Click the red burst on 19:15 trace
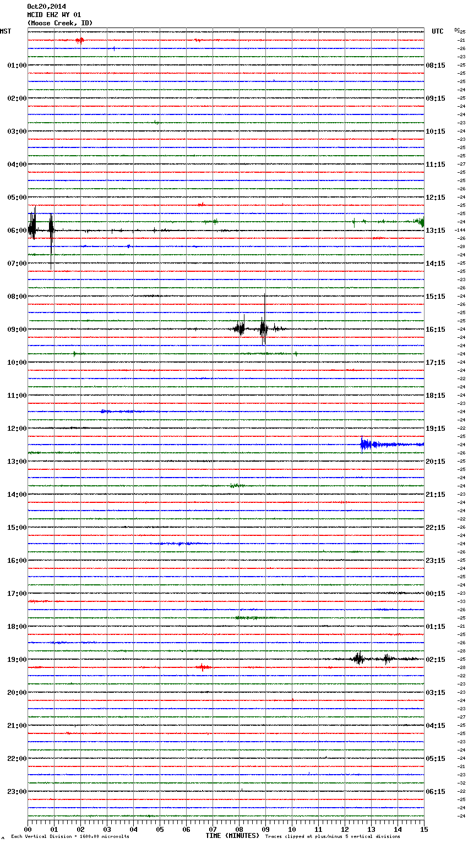Screen dimensions: 468x844 pyautogui.click(x=203, y=667)
